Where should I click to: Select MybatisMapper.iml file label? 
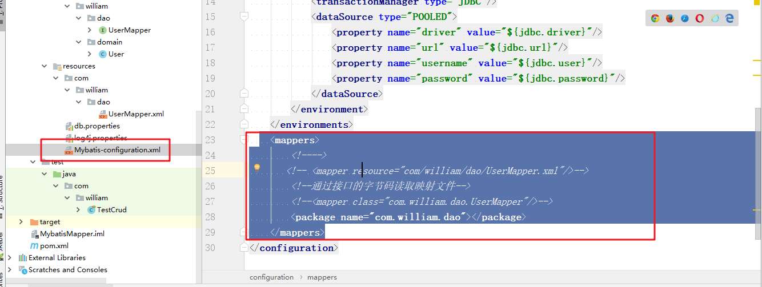[x=72, y=234]
